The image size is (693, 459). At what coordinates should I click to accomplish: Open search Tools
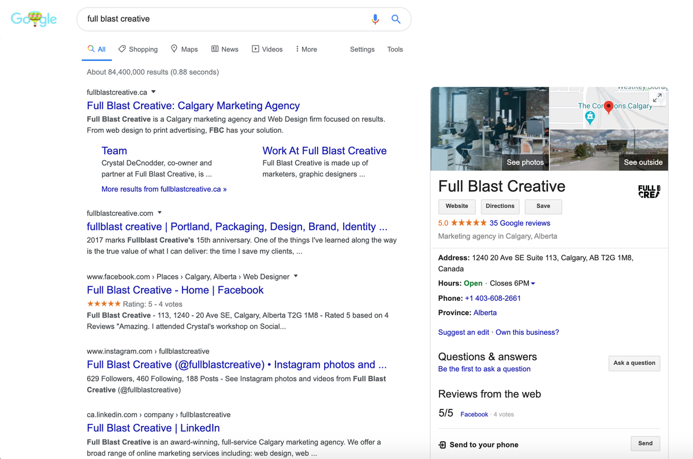[395, 49]
